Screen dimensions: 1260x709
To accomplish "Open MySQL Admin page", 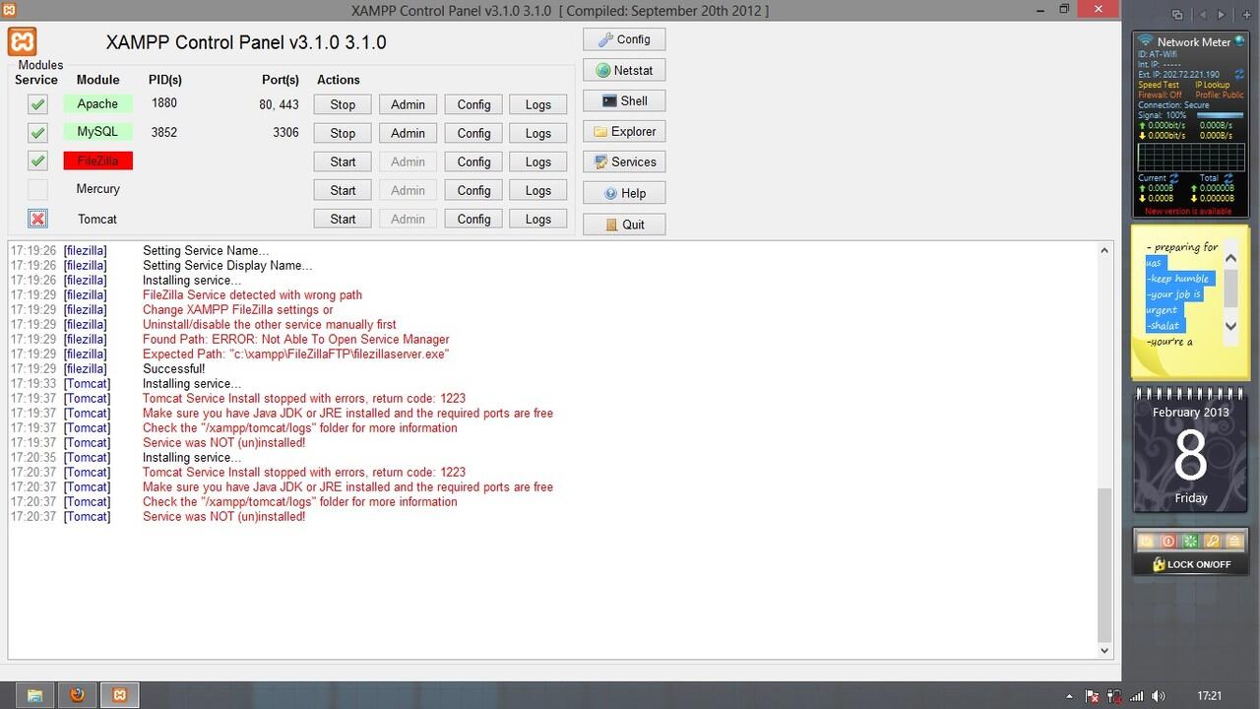I will [x=408, y=133].
